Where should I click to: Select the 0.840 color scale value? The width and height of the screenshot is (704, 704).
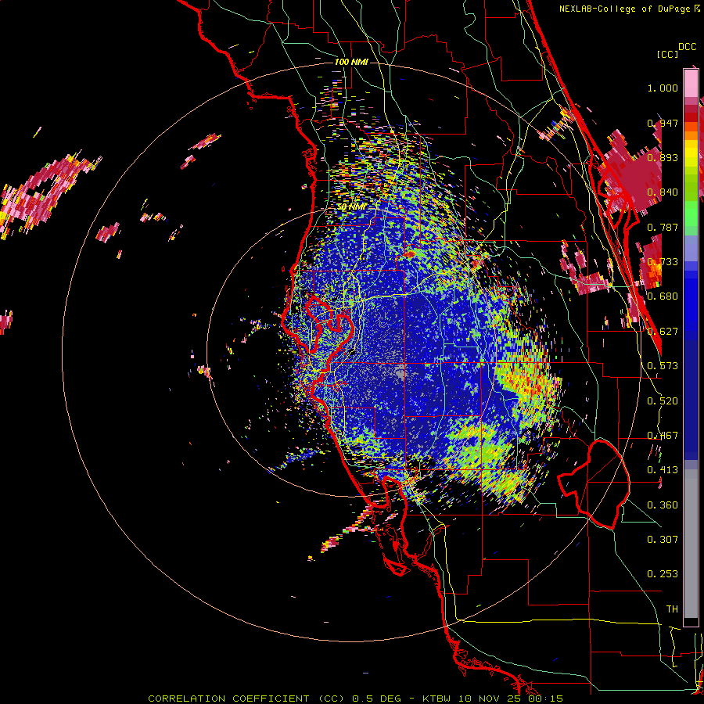point(663,192)
